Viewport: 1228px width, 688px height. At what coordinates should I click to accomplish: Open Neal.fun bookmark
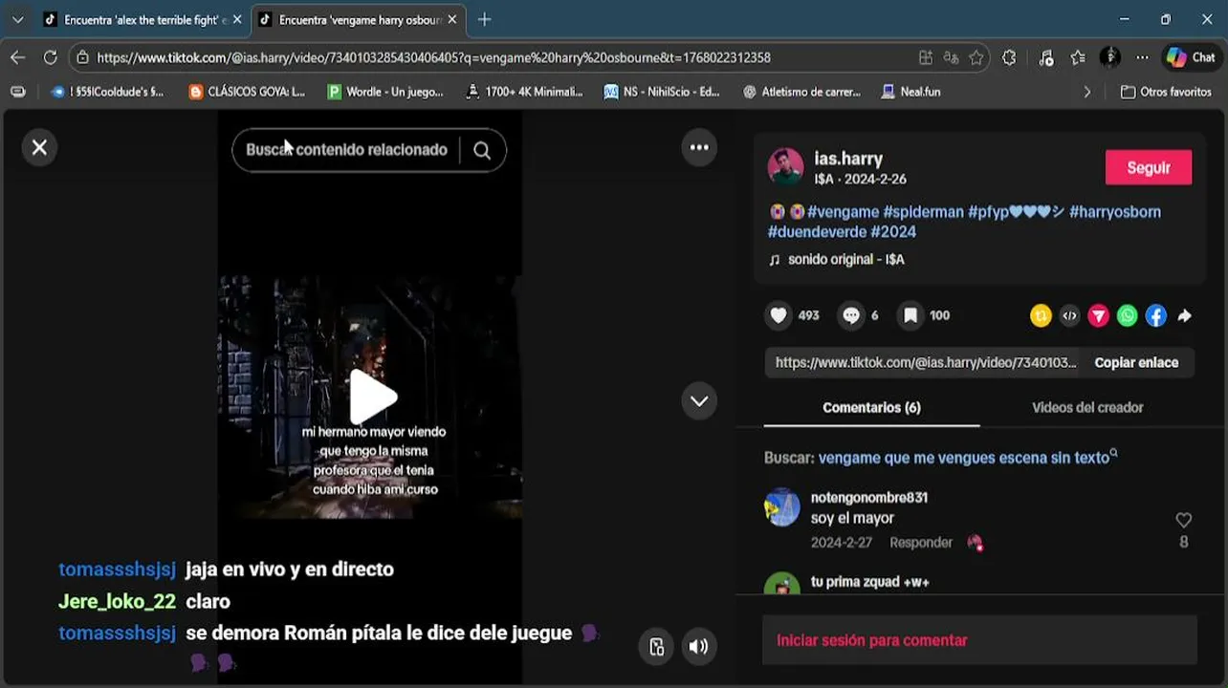pos(910,92)
